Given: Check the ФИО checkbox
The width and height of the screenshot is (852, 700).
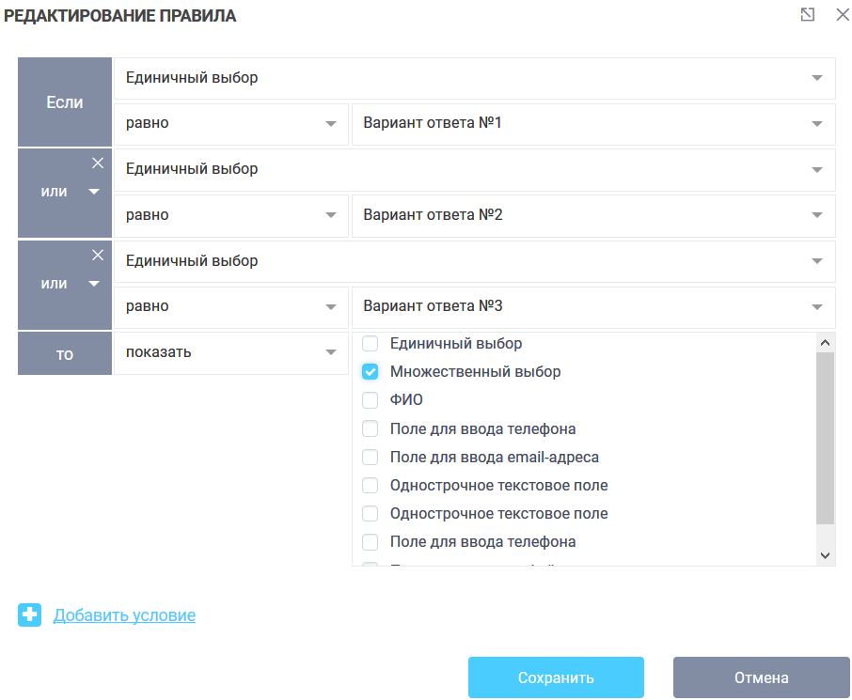Looking at the screenshot, I should pyautogui.click(x=371, y=400).
